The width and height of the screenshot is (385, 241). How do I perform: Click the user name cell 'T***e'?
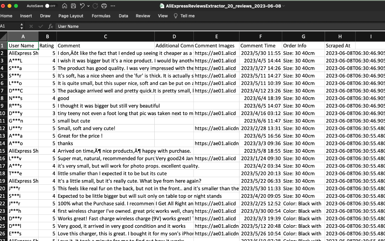[23, 174]
